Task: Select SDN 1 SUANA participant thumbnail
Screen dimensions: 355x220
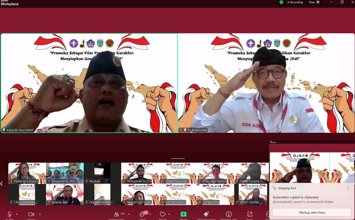Action: [252, 194]
